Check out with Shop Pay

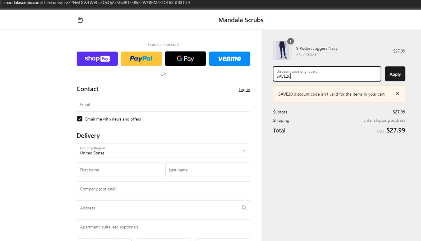97,59
